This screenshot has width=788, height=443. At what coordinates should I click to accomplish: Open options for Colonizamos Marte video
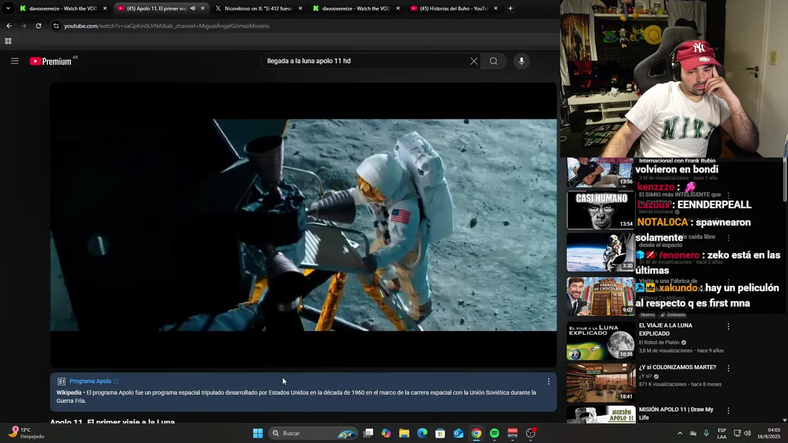(x=728, y=369)
